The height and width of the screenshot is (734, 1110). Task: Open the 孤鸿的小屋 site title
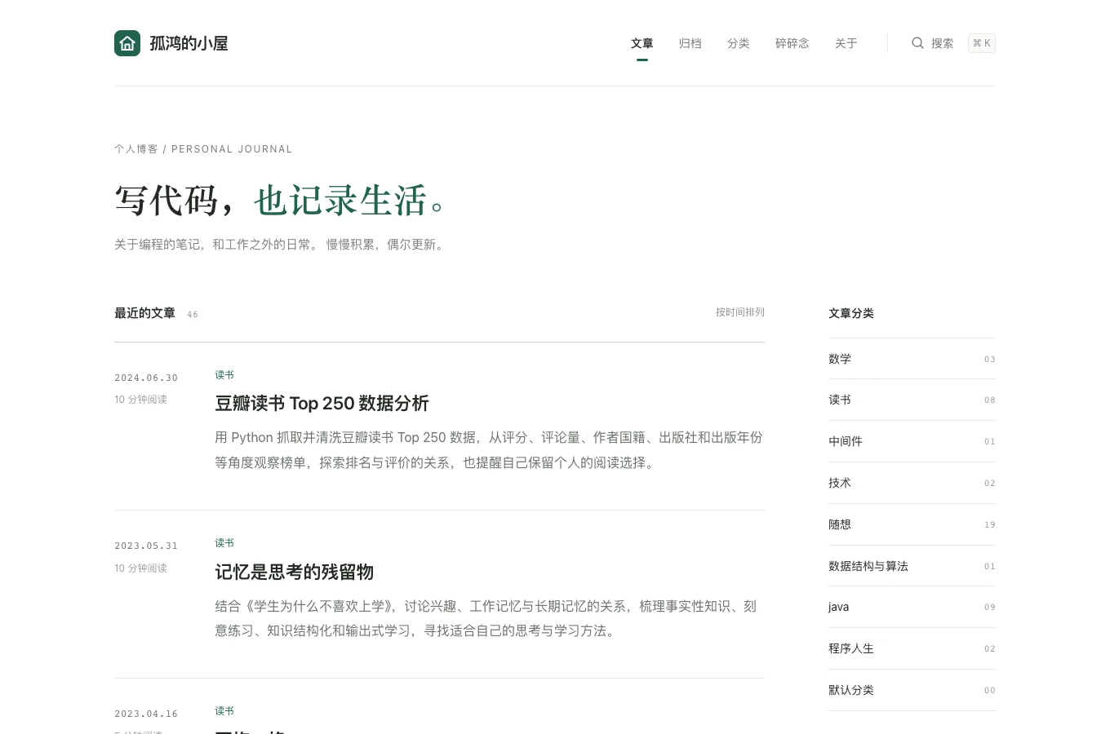click(x=189, y=43)
